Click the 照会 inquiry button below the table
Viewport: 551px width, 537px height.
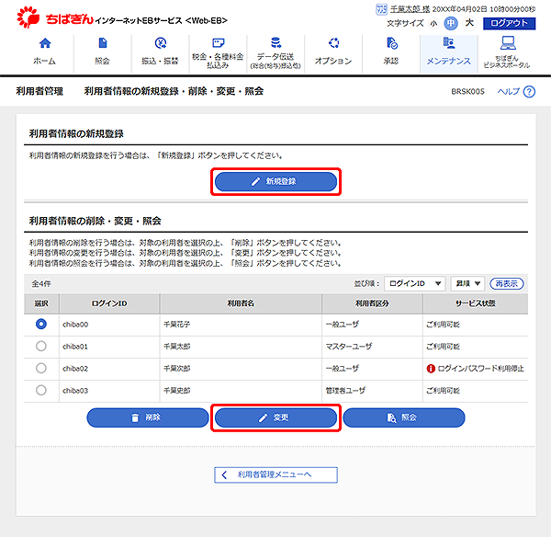pos(404,417)
